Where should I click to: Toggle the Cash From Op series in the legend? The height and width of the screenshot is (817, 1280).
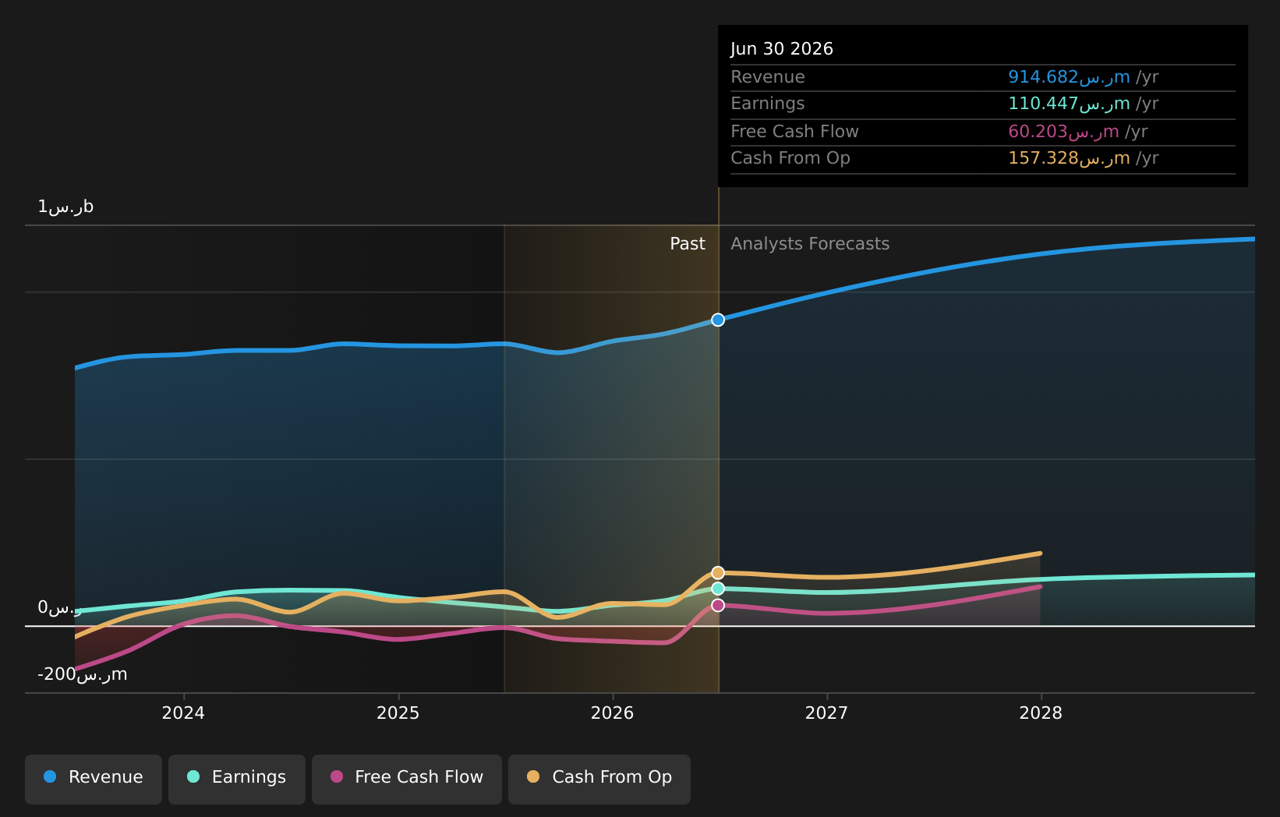[x=599, y=779]
